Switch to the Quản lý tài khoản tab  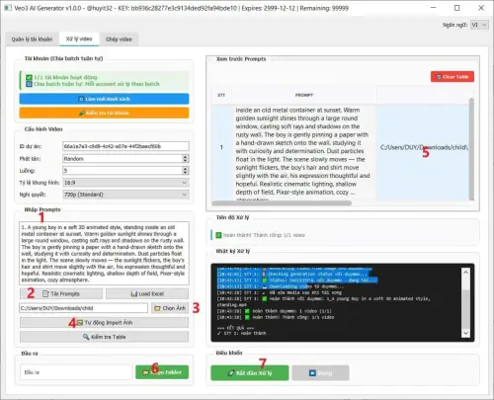click(x=32, y=40)
